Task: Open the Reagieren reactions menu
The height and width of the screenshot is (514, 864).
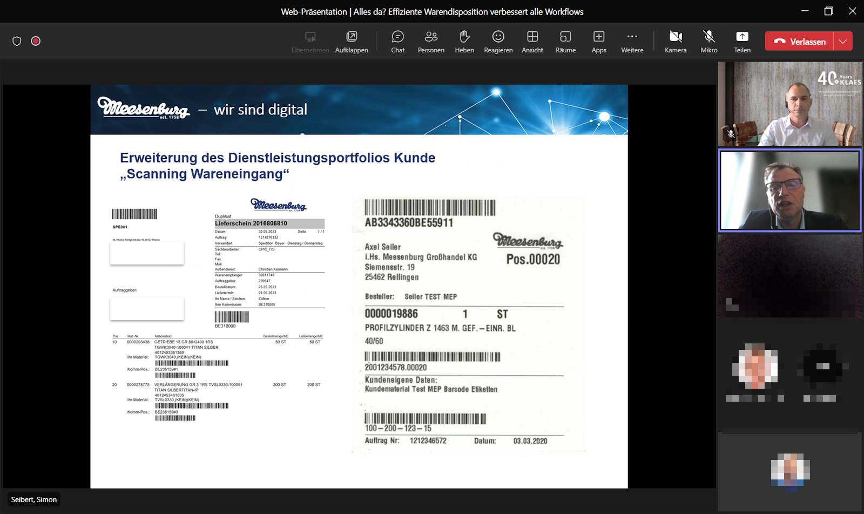Action: click(x=498, y=42)
